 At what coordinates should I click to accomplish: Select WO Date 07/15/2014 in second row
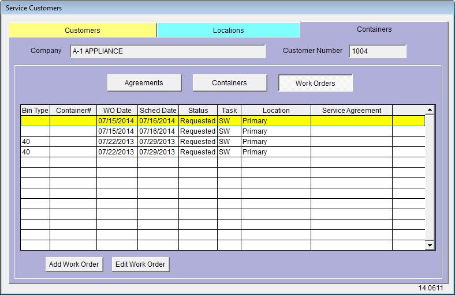pos(116,131)
